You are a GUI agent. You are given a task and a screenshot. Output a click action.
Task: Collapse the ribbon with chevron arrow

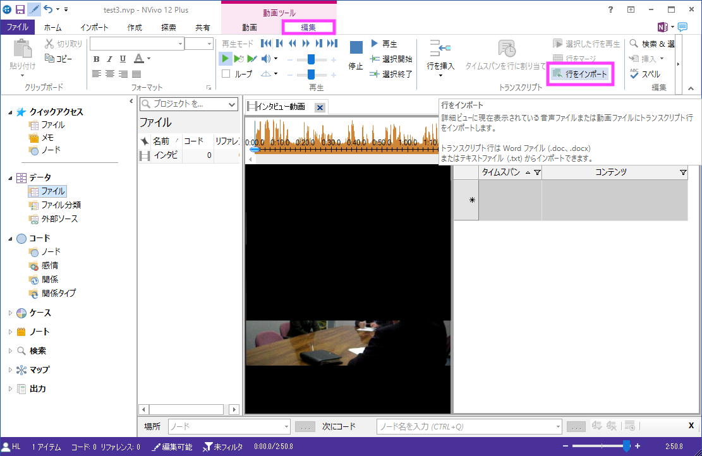[691, 88]
